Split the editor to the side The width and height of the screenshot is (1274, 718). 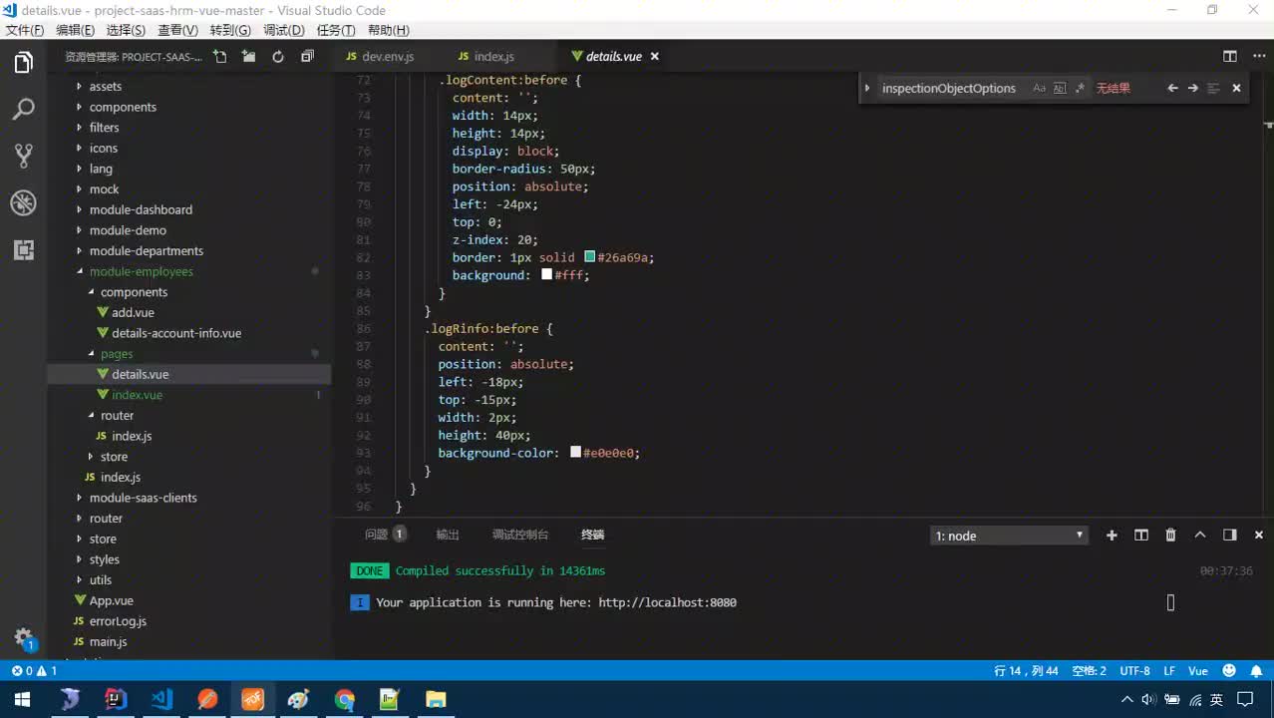[x=1230, y=57]
